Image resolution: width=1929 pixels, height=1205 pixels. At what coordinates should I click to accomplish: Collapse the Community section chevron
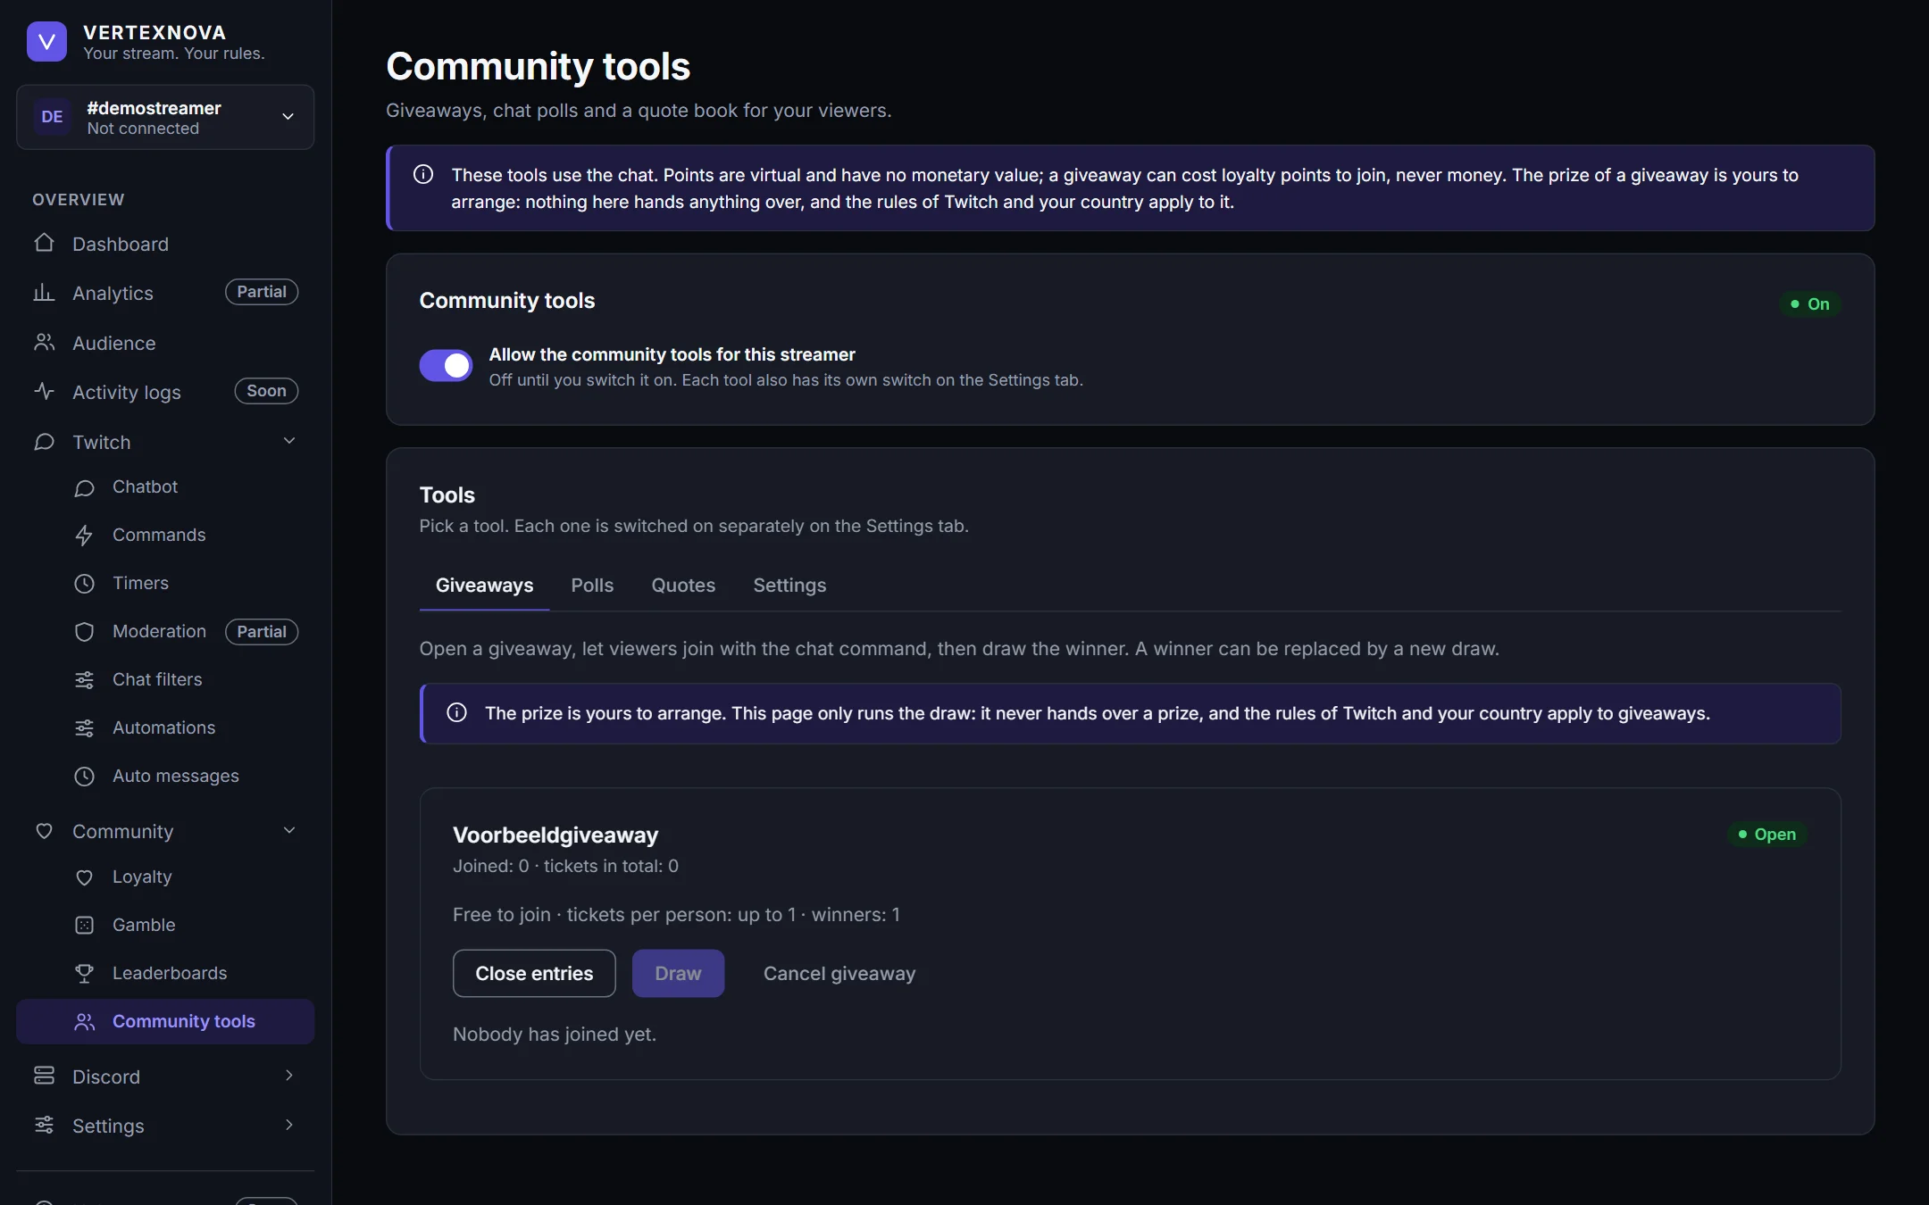coord(289,830)
